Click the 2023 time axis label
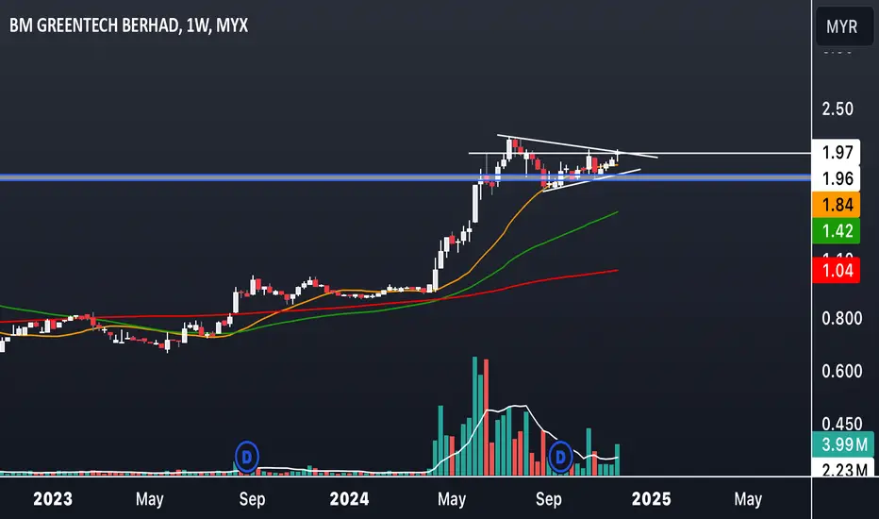This screenshot has width=879, height=519. pyautogui.click(x=53, y=499)
